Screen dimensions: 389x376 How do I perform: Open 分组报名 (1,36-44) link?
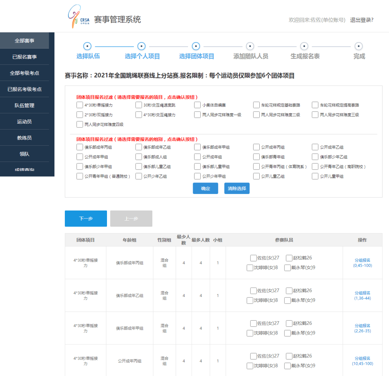click(x=362, y=295)
